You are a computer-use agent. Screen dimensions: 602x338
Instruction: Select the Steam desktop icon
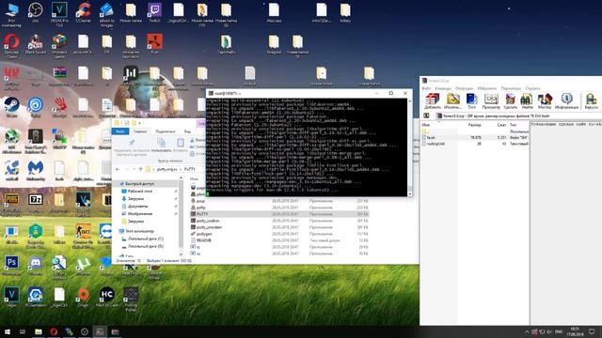tap(11, 106)
